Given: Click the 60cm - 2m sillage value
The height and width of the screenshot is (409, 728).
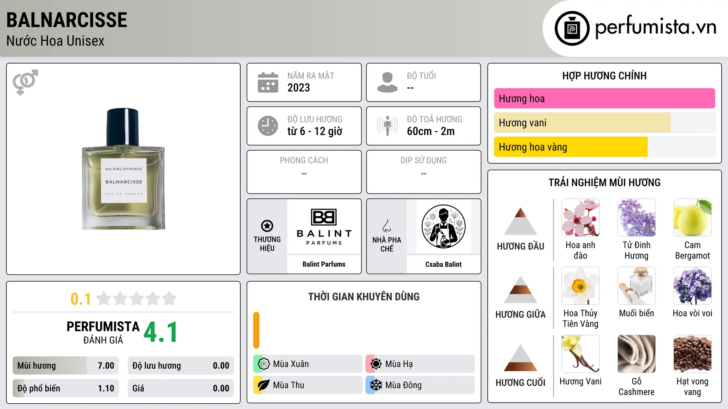Looking at the screenshot, I should (431, 131).
